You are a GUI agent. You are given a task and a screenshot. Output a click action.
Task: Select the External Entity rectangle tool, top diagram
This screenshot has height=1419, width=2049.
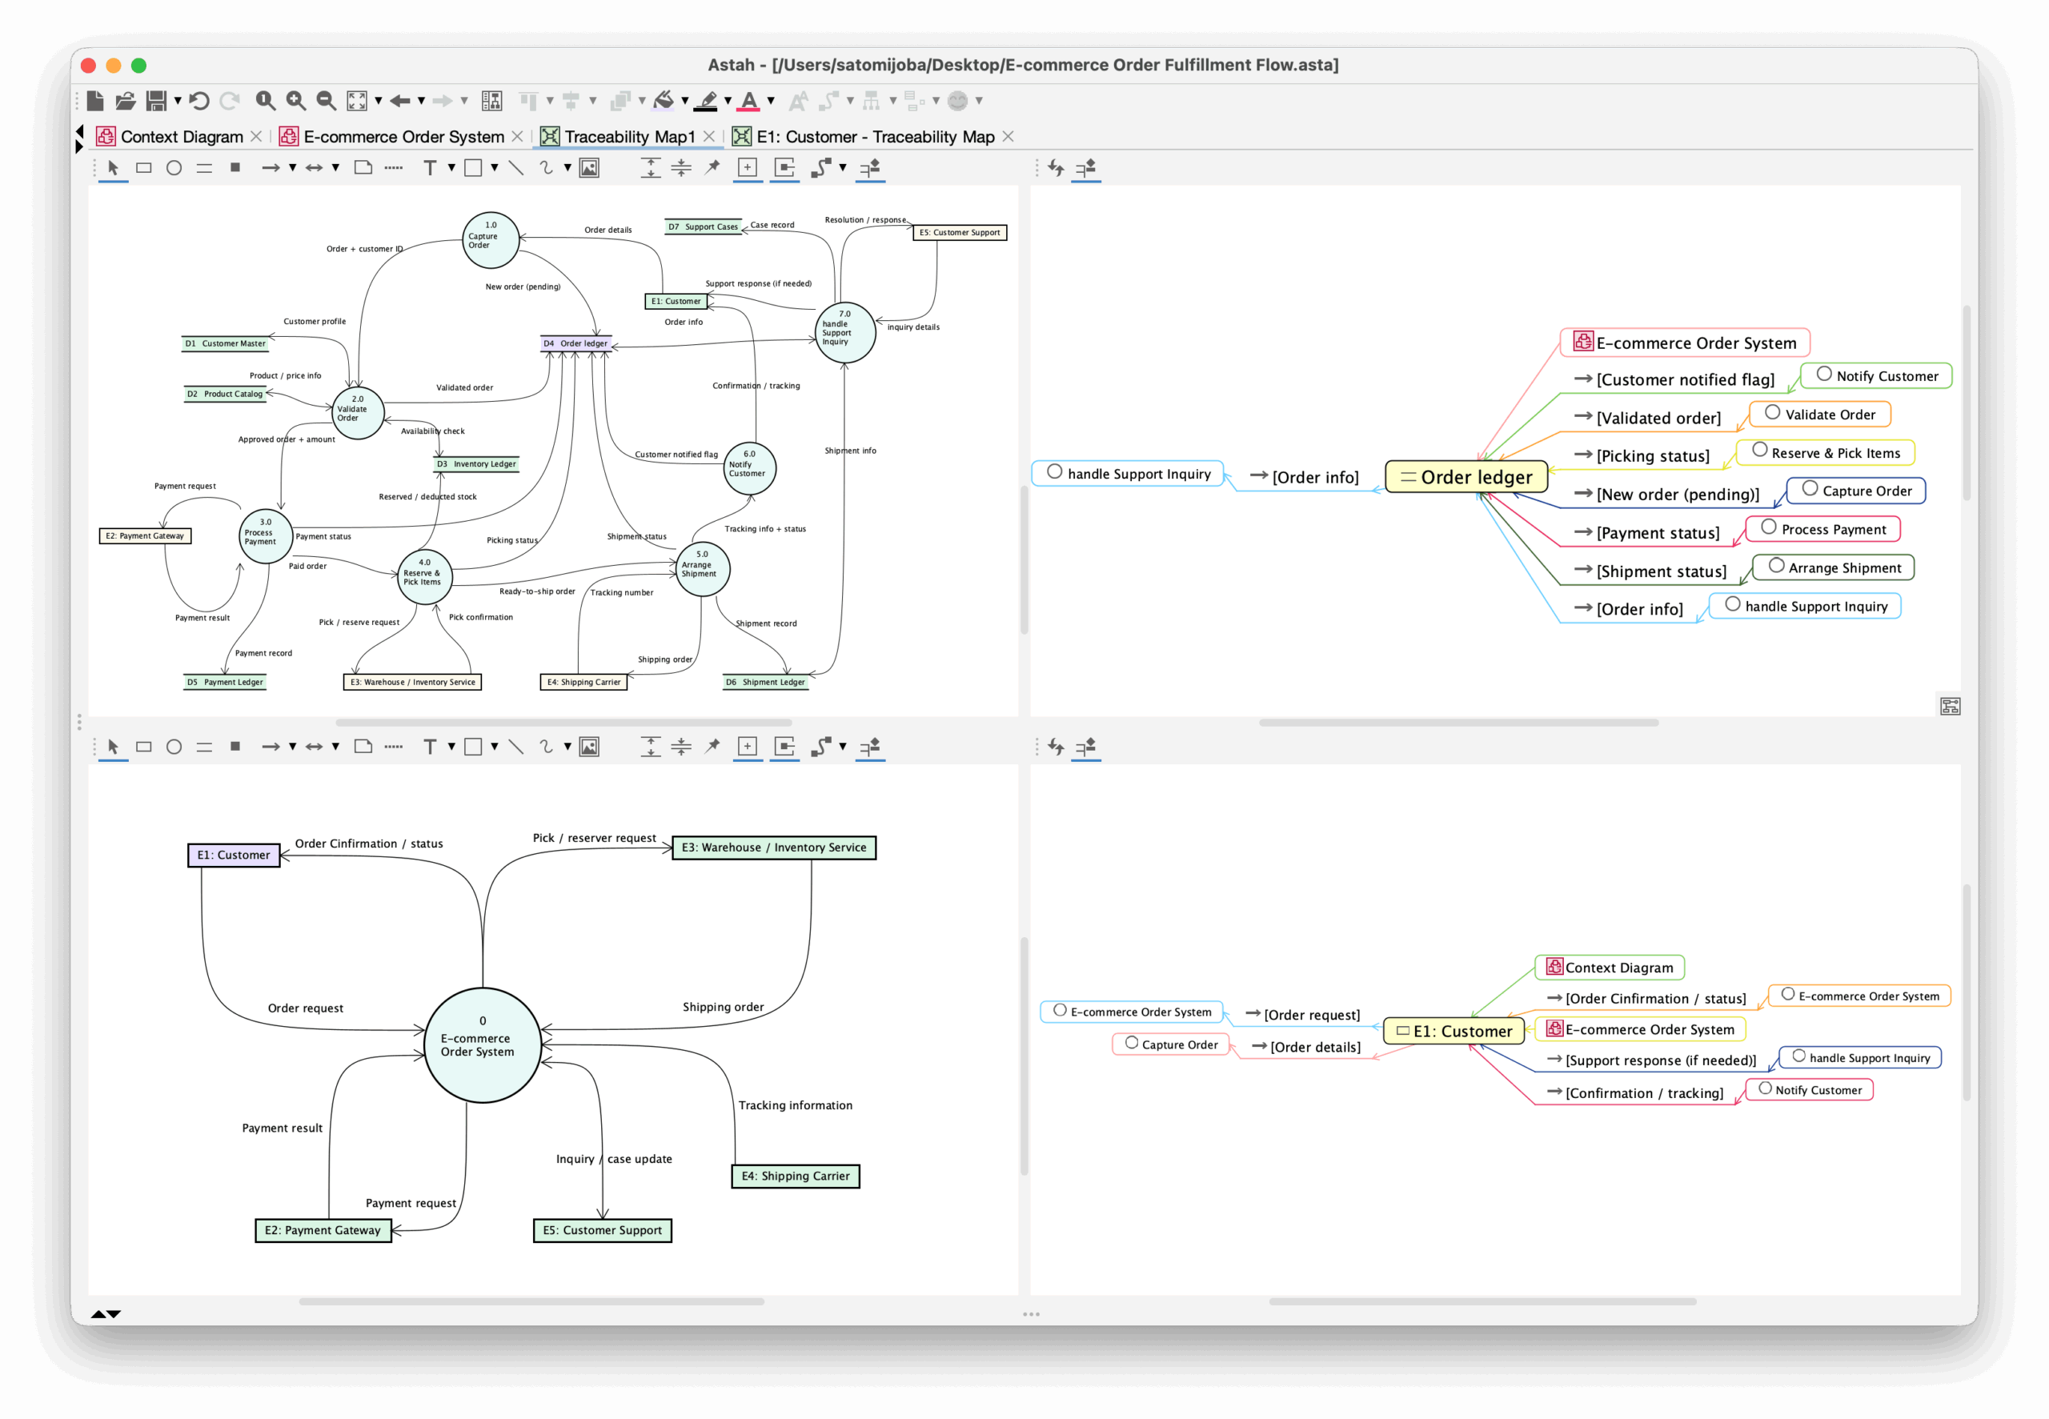(x=143, y=167)
